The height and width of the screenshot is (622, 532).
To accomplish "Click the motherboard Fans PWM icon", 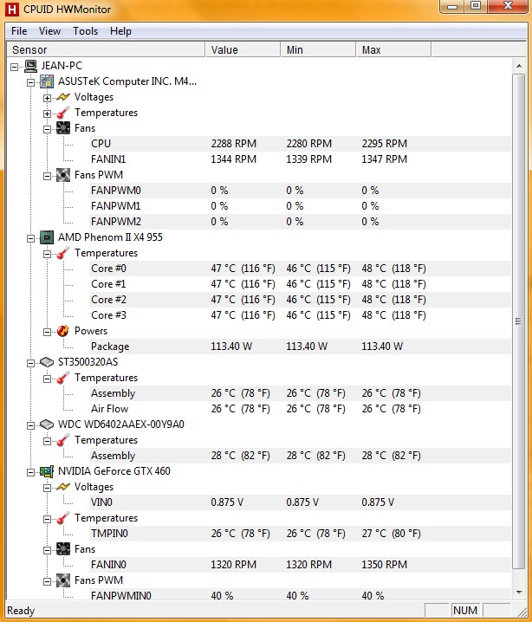I will [x=63, y=175].
